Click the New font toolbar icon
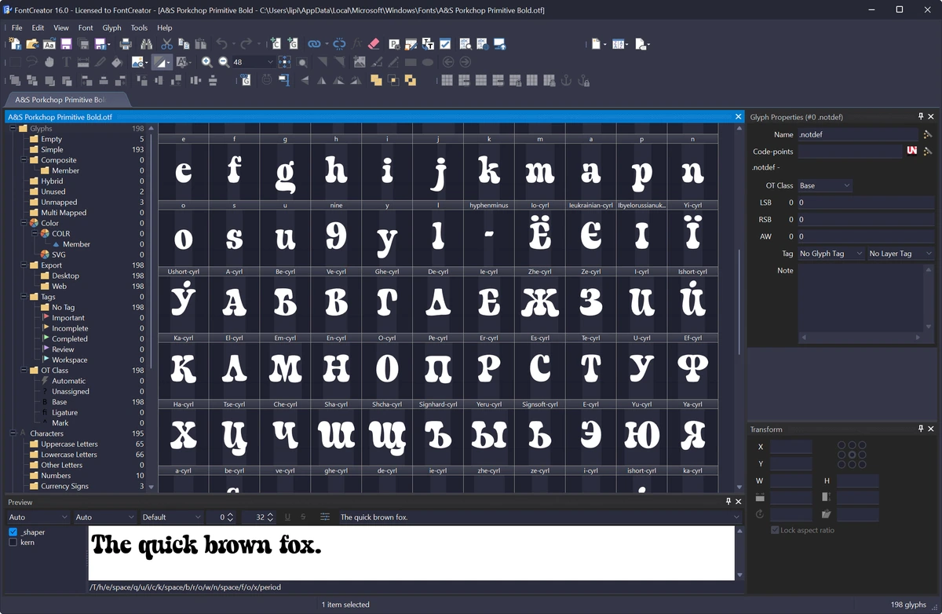942x614 pixels. [14, 44]
